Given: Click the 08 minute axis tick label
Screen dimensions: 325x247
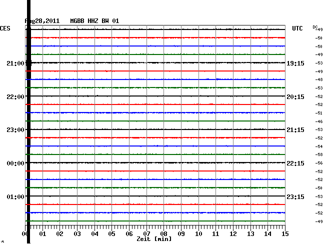Looking at the screenshot, I should tap(163, 233).
